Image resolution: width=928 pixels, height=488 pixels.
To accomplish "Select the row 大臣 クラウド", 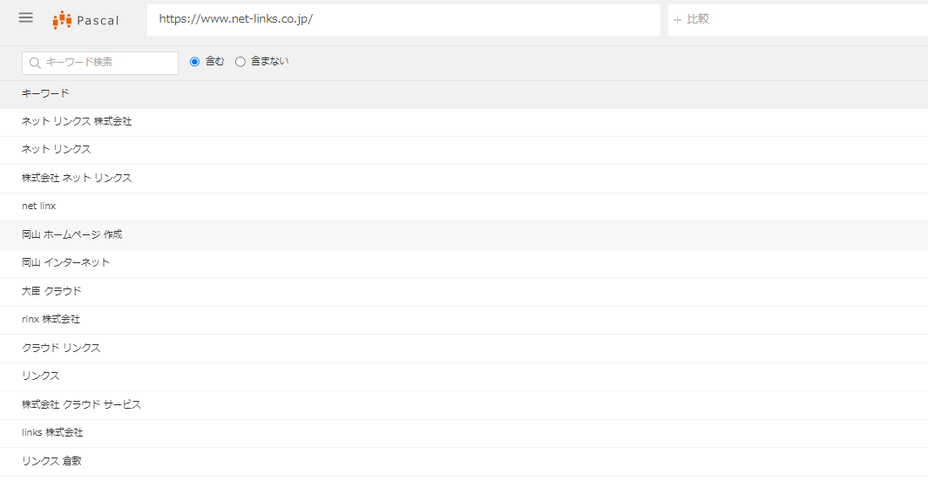I will [x=464, y=292].
